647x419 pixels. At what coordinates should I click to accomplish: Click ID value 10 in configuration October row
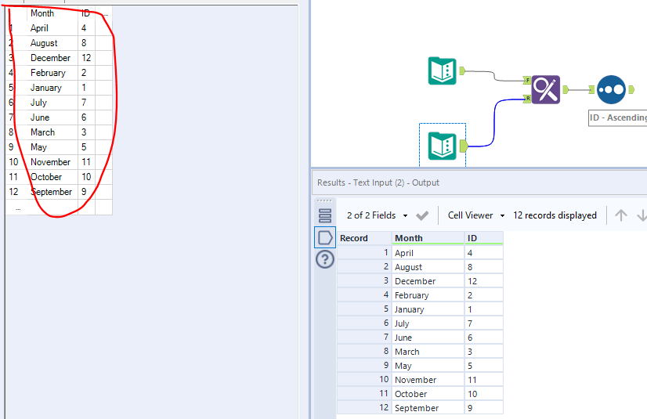pos(86,176)
